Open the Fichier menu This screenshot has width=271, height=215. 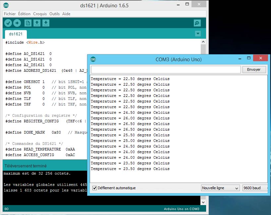tap(10, 14)
